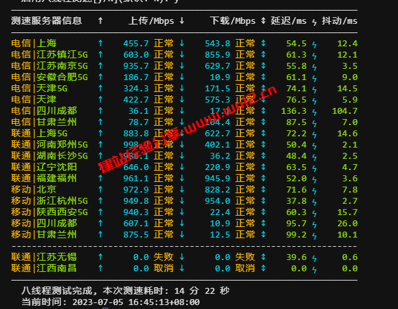Select the 联通|河南郑州5G server name
The height and width of the screenshot is (309, 398).
click(x=50, y=145)
